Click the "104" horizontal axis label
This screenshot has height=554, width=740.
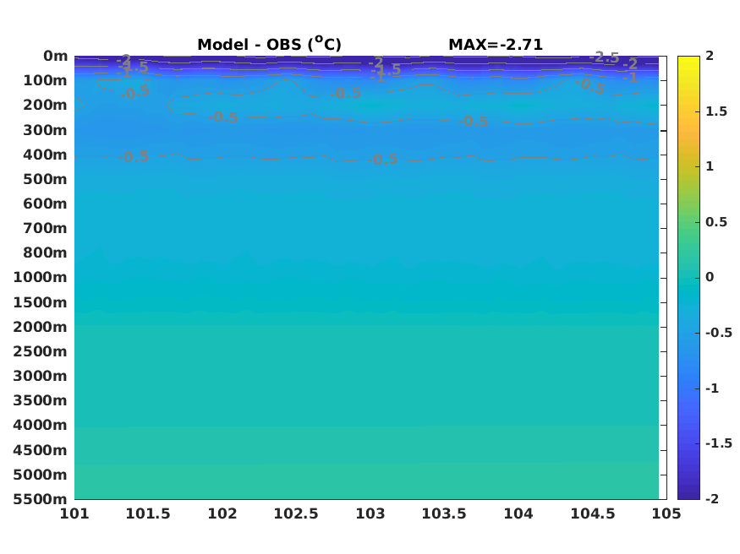pyautogui.click(x=518, y=513)
